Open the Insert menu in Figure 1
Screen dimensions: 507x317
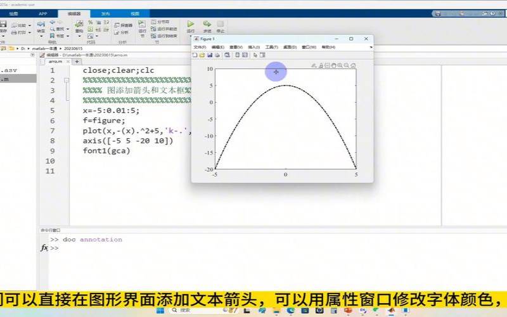(254, 47)
